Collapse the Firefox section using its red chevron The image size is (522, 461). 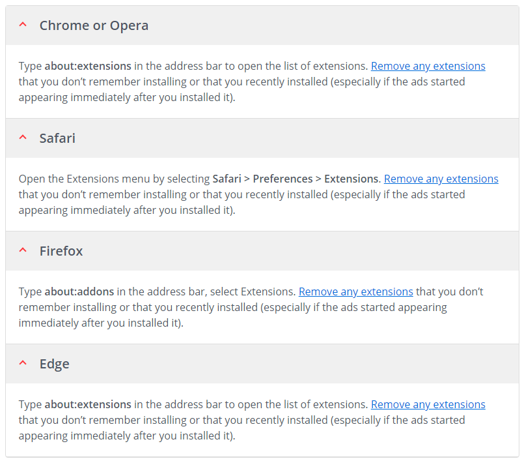23,250
